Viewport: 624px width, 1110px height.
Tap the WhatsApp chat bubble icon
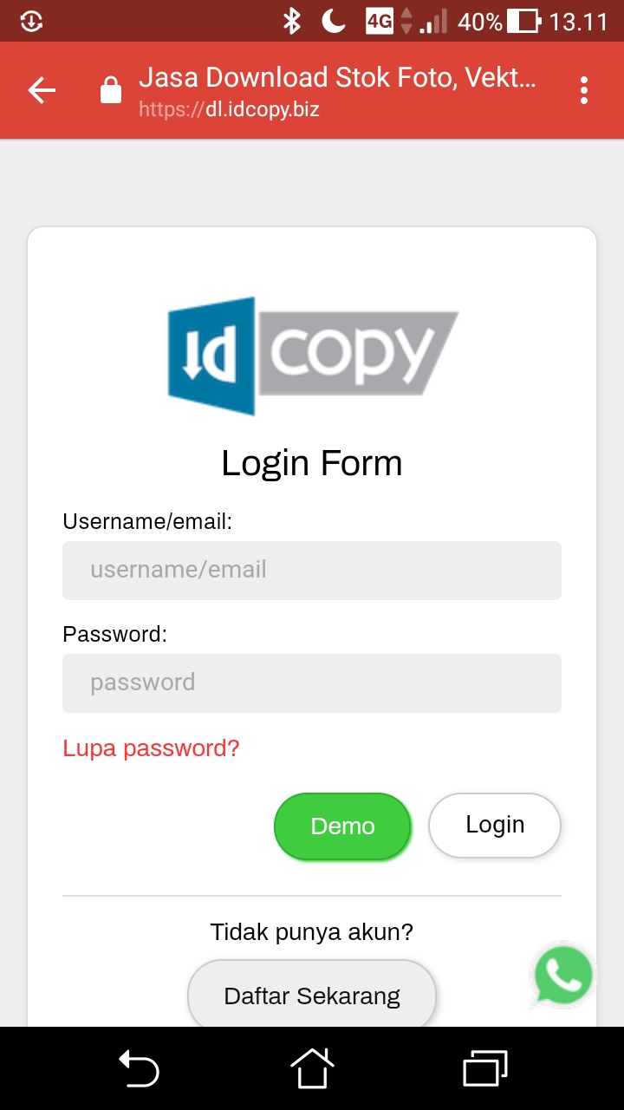(x=564, y=976)
